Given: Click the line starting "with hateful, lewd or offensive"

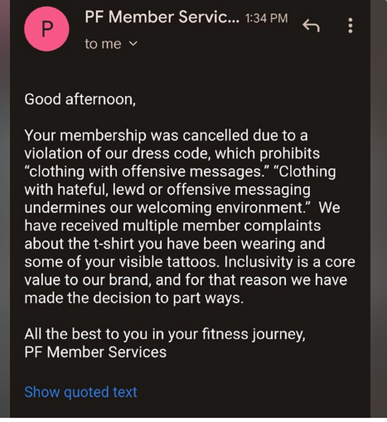Looking at the screenshot, I should pos(168,190).
